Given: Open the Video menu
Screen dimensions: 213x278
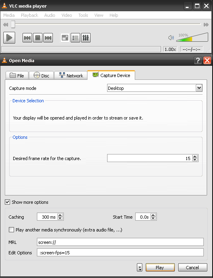Looking at the screenshot, I should coord(67,15).
